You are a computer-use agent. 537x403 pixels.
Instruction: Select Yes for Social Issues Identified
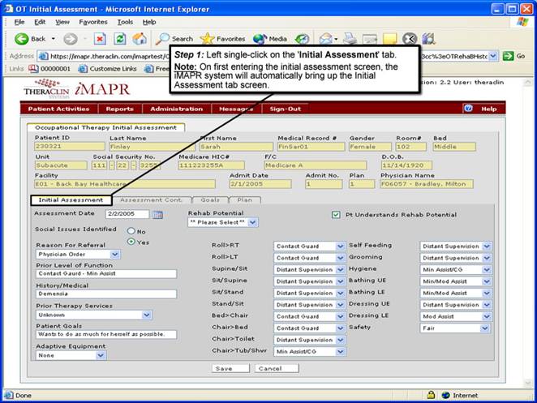[x=131, y=242]
